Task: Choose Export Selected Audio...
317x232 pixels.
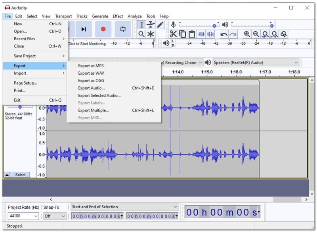Action: pyautogui.click(x=114, y=96)
